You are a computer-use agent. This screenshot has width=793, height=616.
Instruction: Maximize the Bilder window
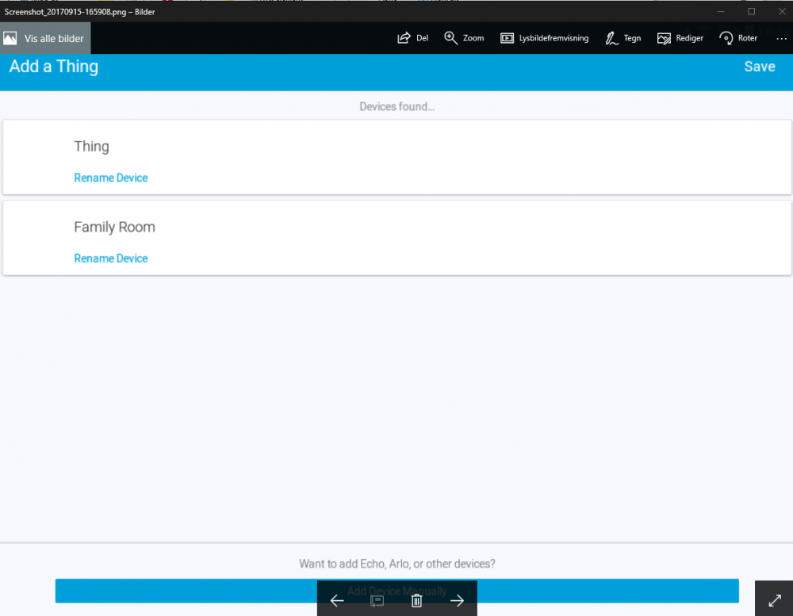[x=751, y=11]
